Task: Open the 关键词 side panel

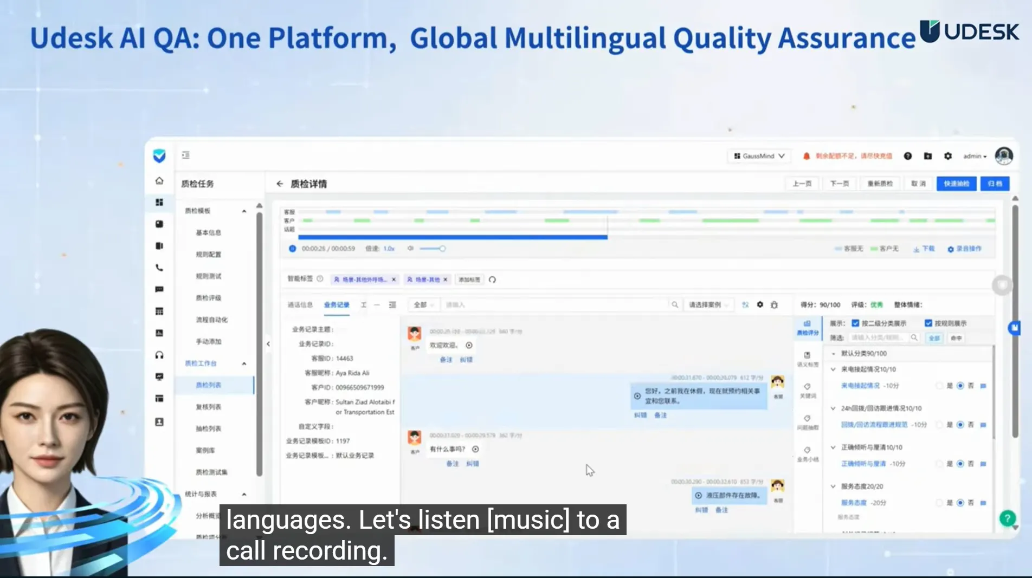Action: click(808, 391)
